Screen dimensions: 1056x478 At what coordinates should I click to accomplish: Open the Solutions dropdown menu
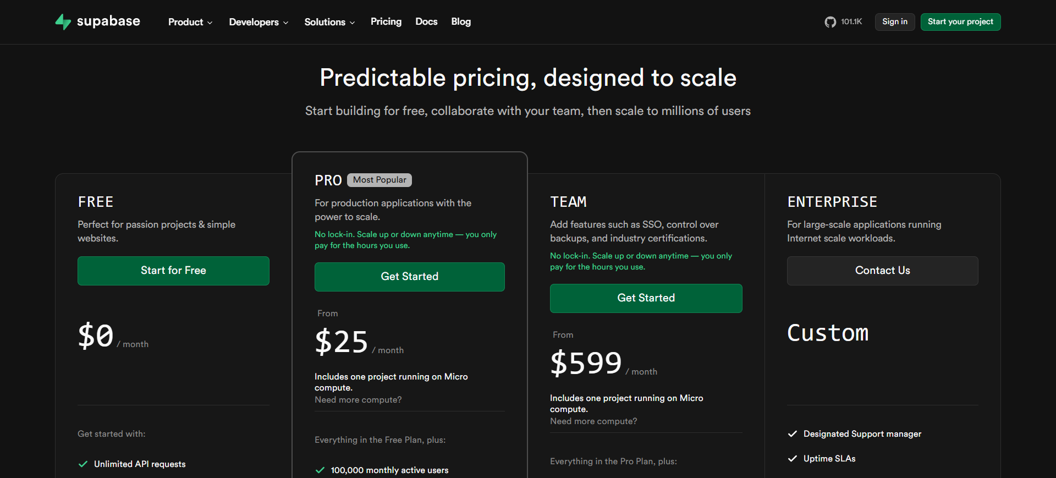coord(329,22)
